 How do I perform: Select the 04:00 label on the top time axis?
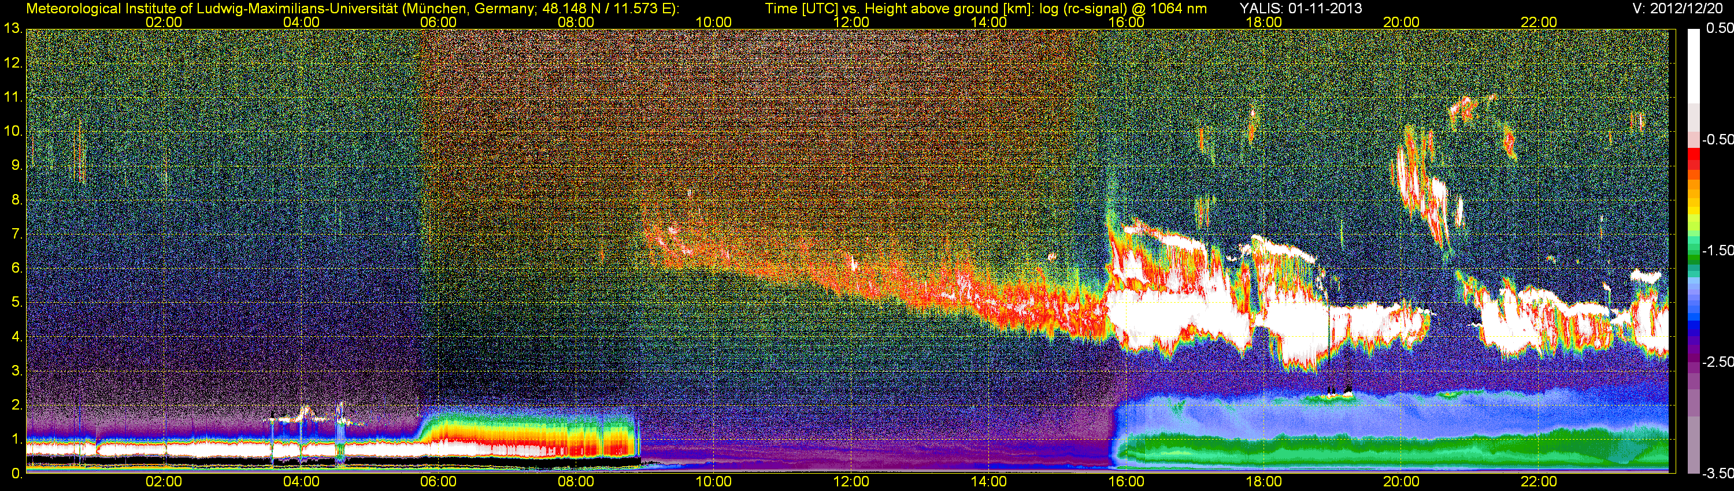(301, 22)
